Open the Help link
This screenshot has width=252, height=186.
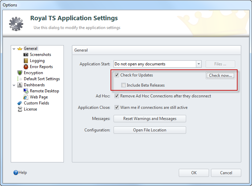[x=20, y=173]
